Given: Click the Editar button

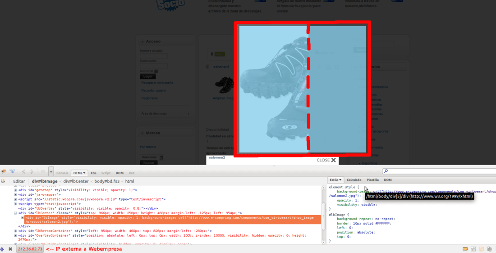Looking at the screenshot, I should [19, 181].
